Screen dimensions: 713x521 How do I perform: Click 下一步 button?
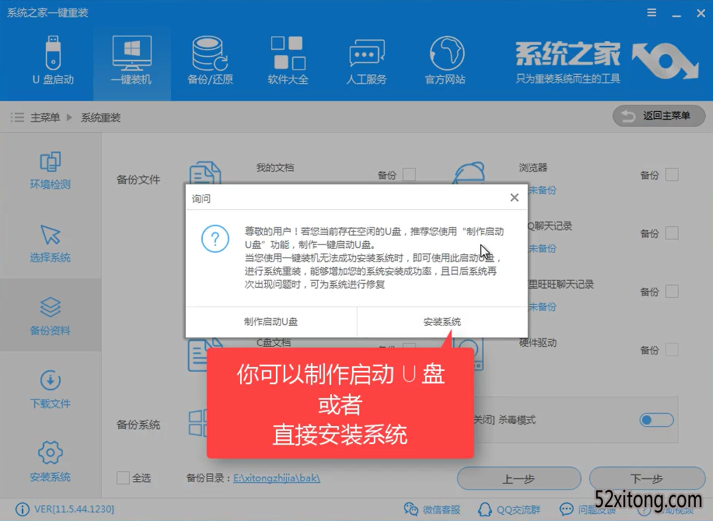pos(647,479)
